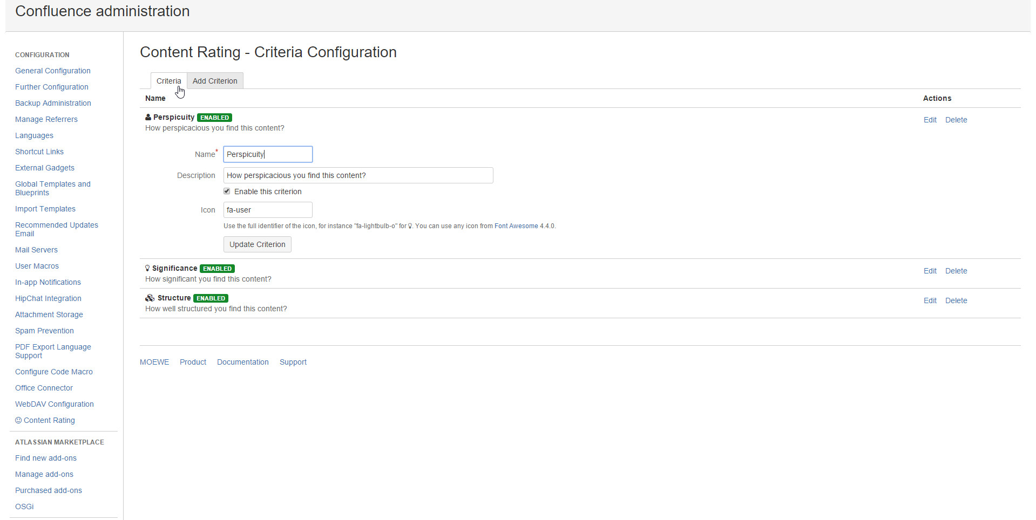The image size is (1036, 520).
Task: Go to Attachment Storage
Action: point(49,314)
